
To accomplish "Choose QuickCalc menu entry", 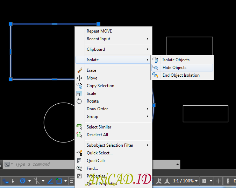I will (114, 161).
